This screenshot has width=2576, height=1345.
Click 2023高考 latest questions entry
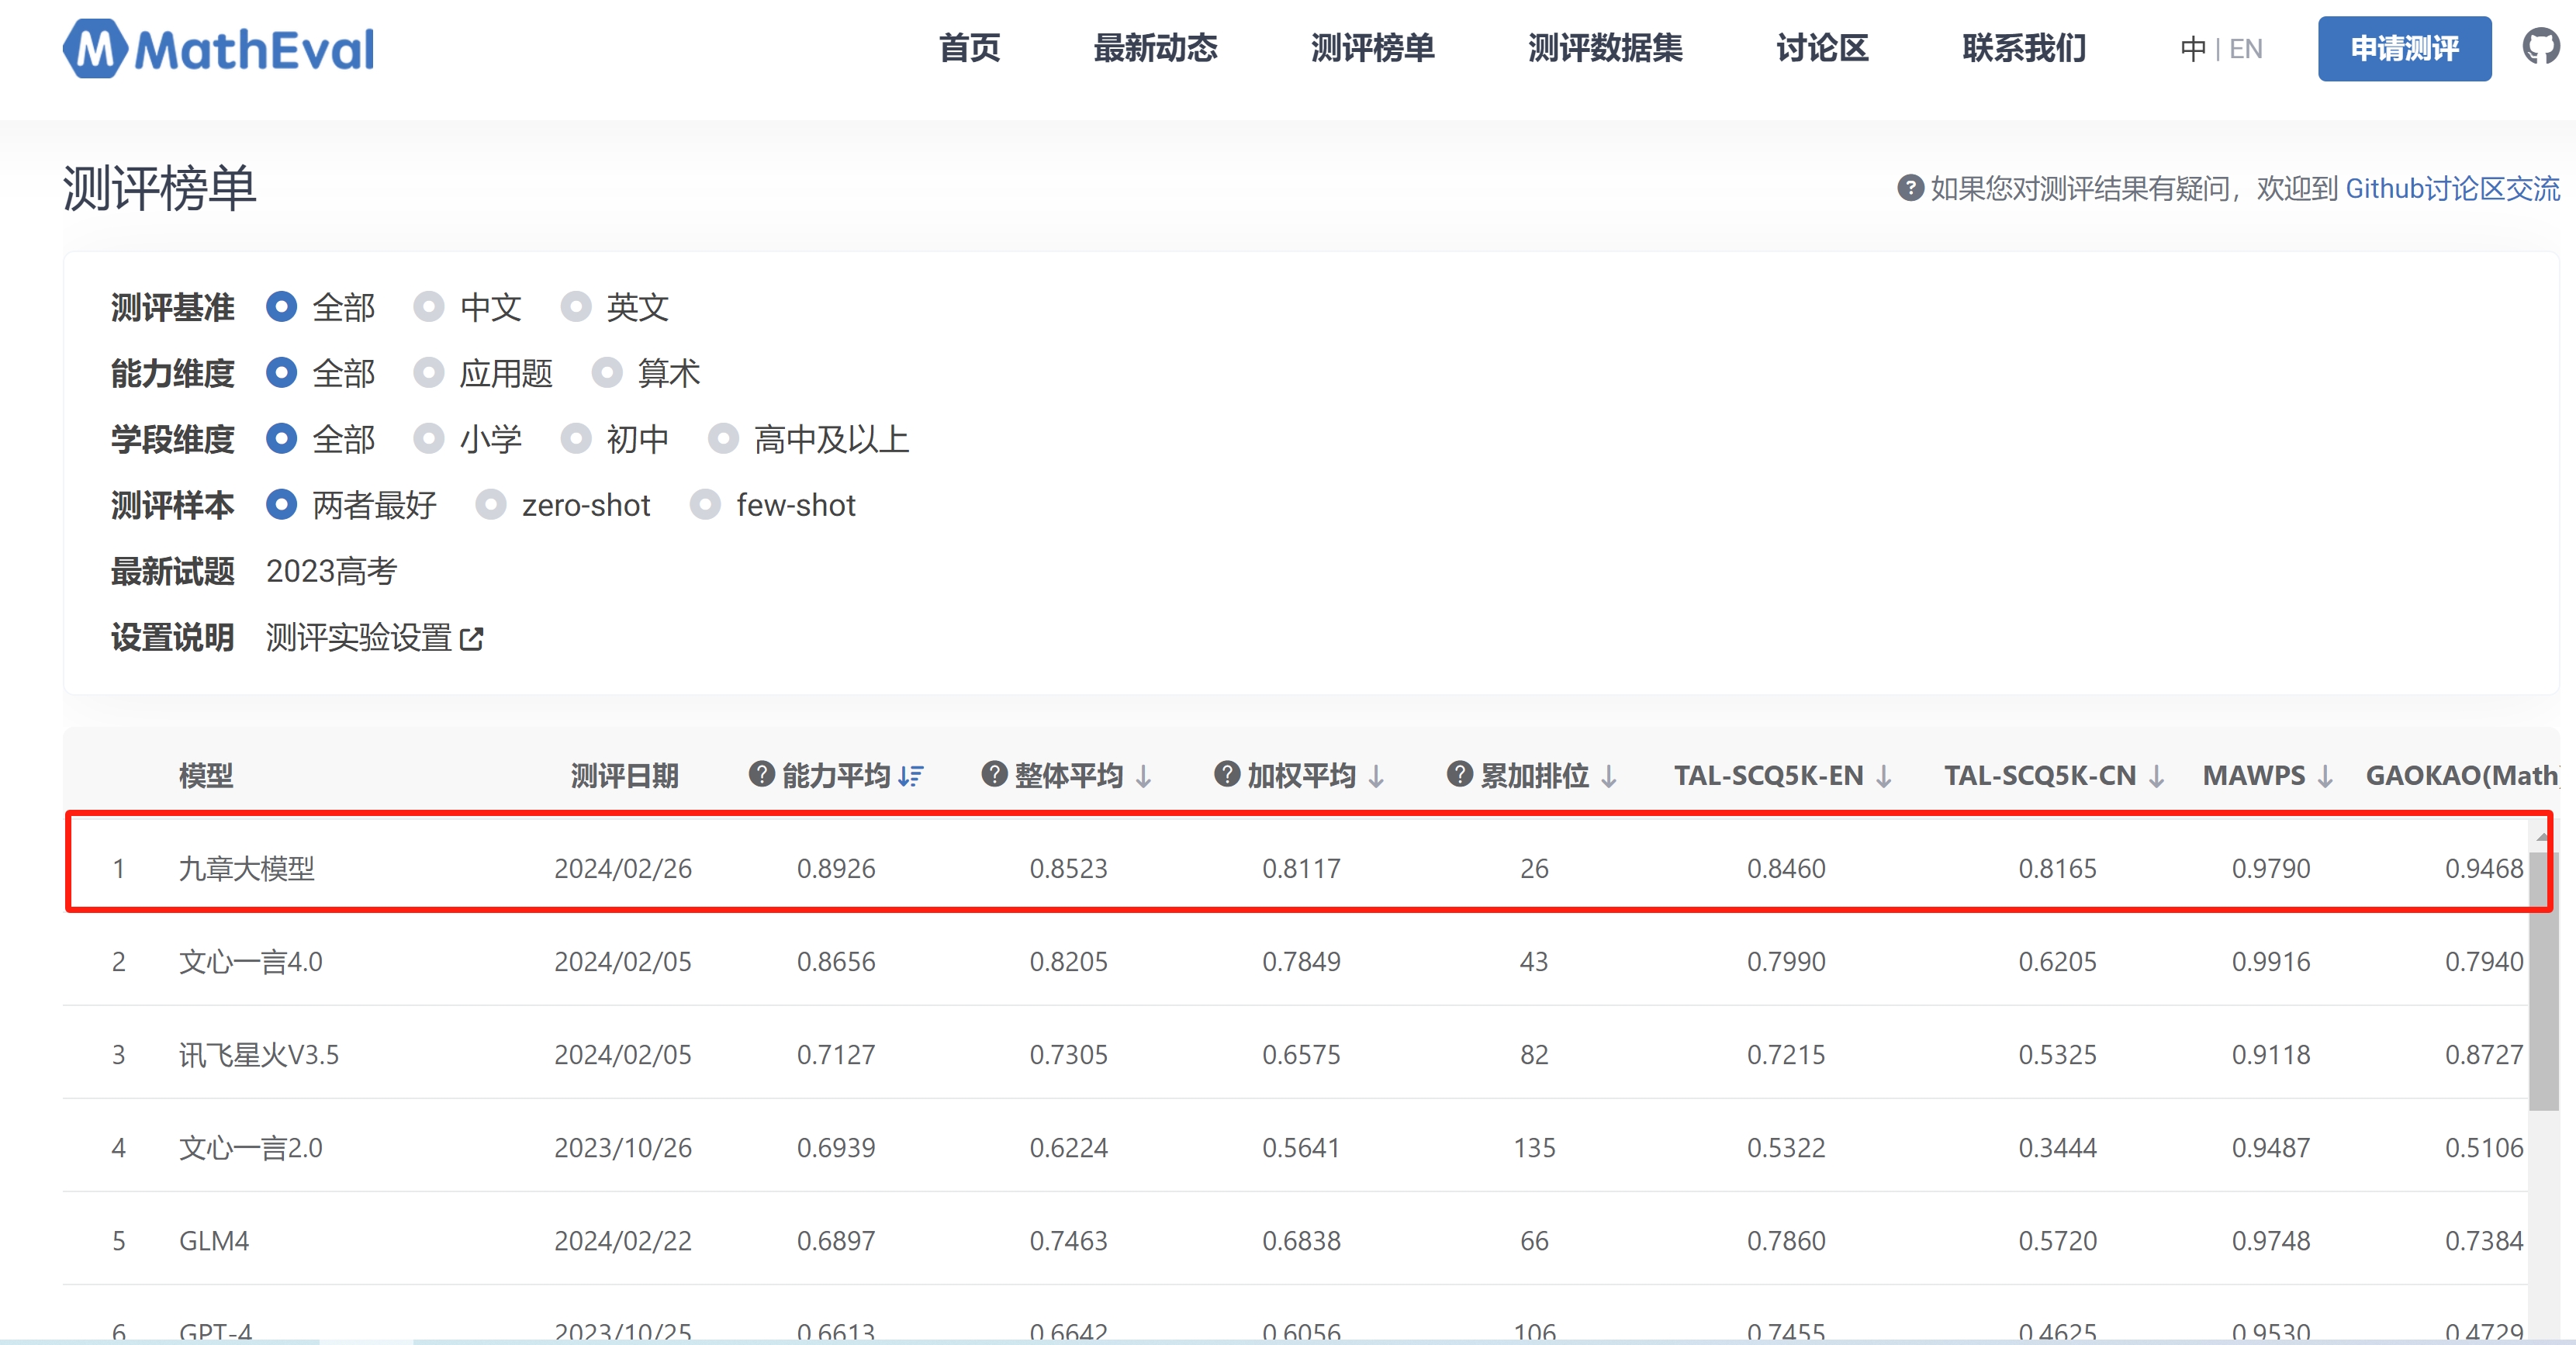point(331,571)
